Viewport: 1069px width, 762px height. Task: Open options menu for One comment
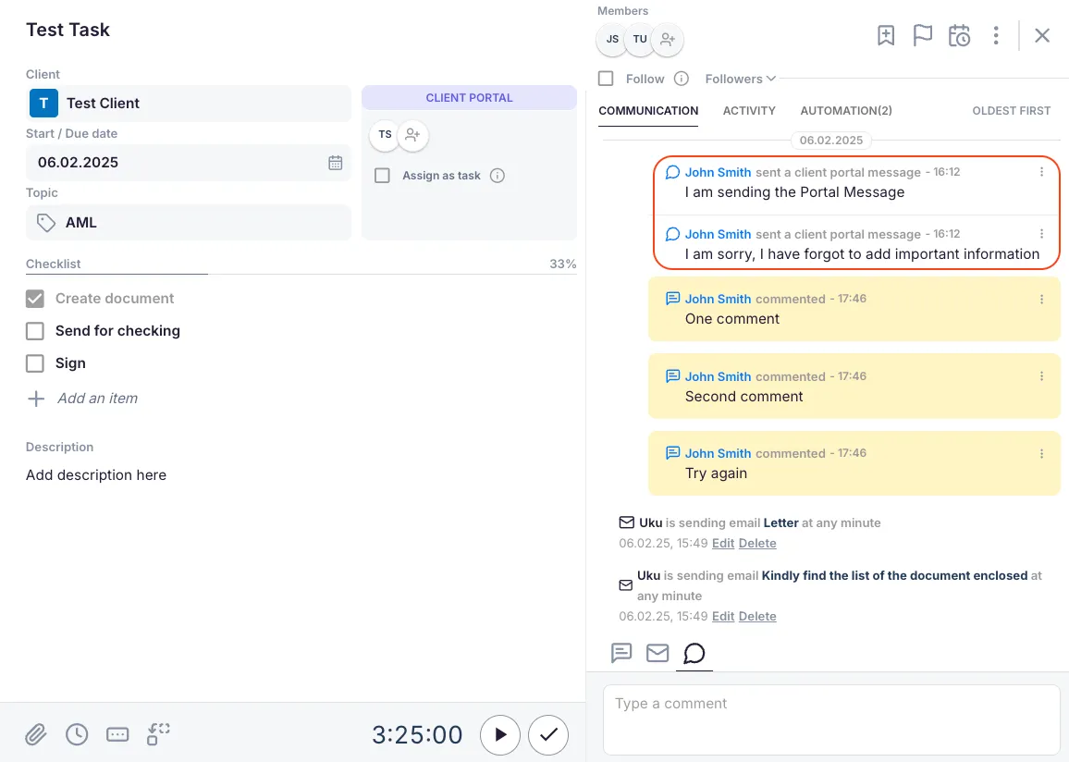click(x=1041, y=300)
